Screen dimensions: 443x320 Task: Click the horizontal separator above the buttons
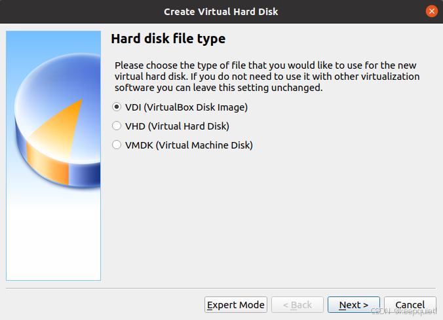221,288
